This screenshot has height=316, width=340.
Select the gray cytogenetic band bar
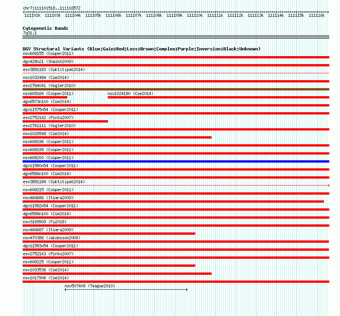click(176, 37)
